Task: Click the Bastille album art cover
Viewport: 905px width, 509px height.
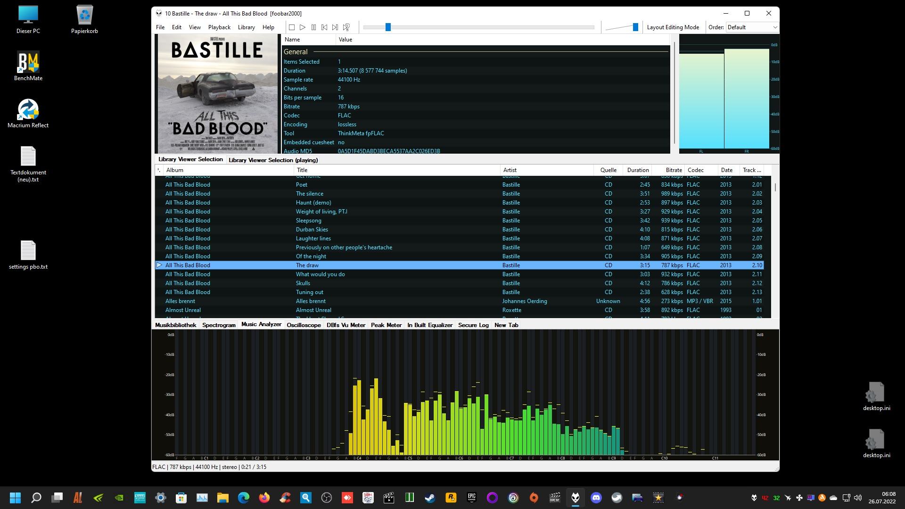Action: point(218,94)
